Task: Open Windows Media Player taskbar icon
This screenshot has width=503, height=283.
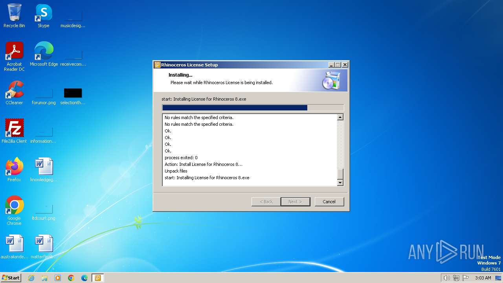Action: pos(58,278)
